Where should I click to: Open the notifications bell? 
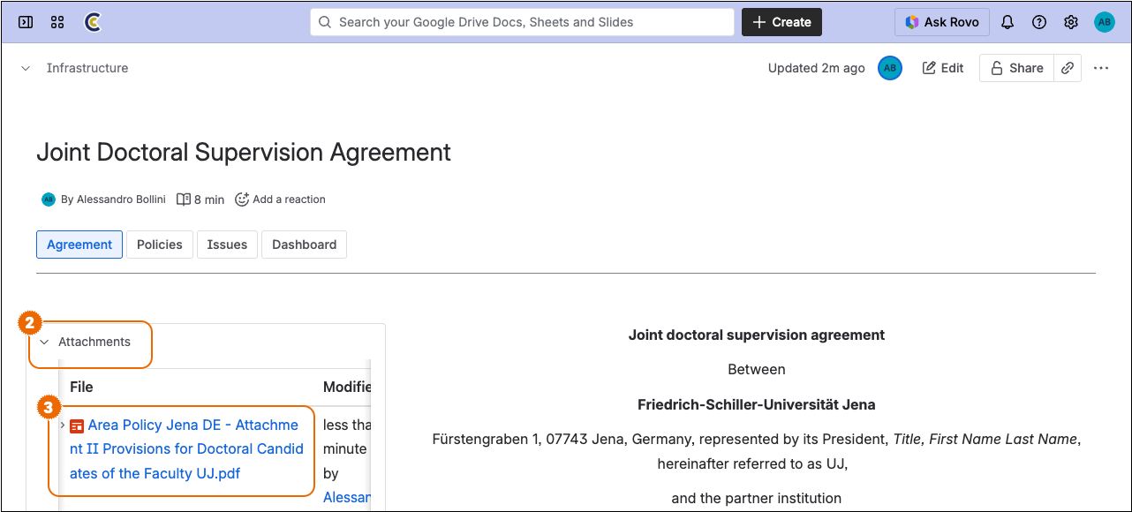coord(1007,22)
